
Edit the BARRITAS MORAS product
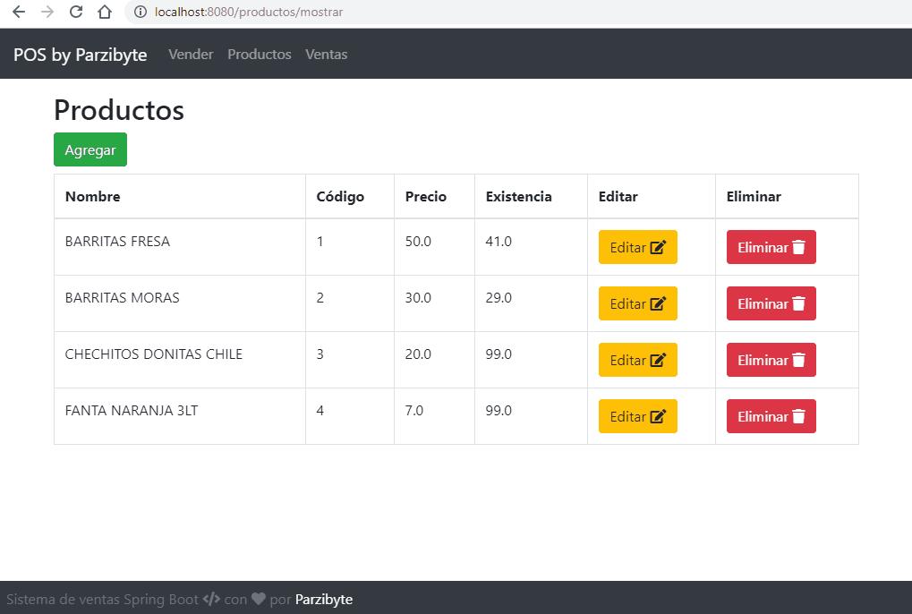point(637,303)
